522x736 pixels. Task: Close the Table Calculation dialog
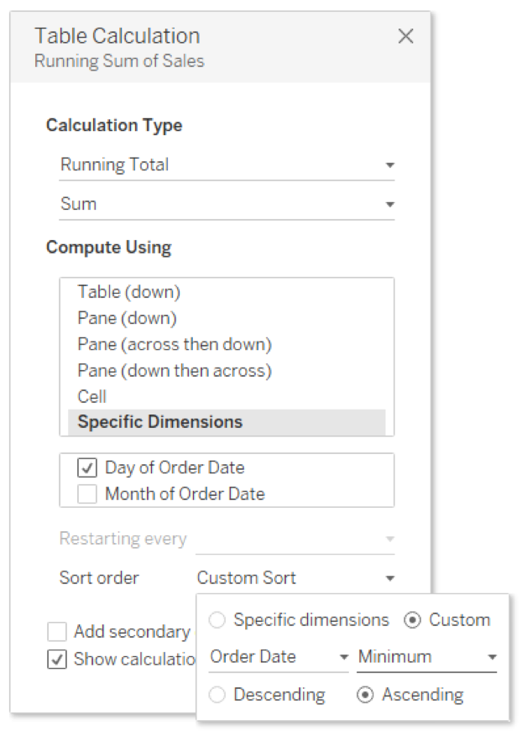pyautogui.click(x=405, y=36)
